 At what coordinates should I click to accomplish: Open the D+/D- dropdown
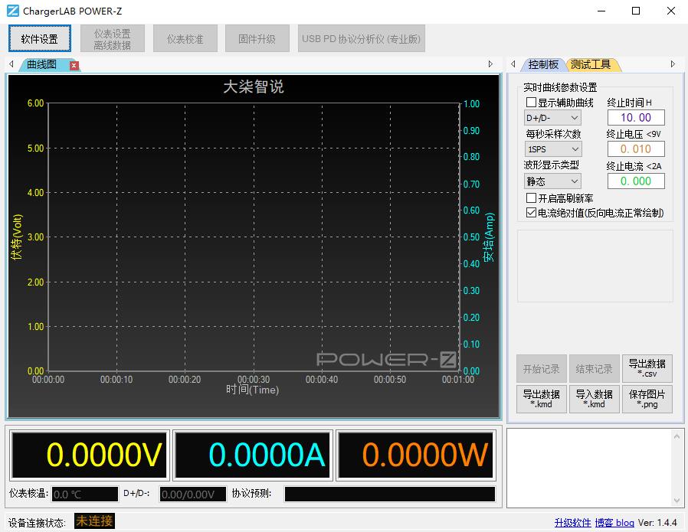tap(552, 117)
